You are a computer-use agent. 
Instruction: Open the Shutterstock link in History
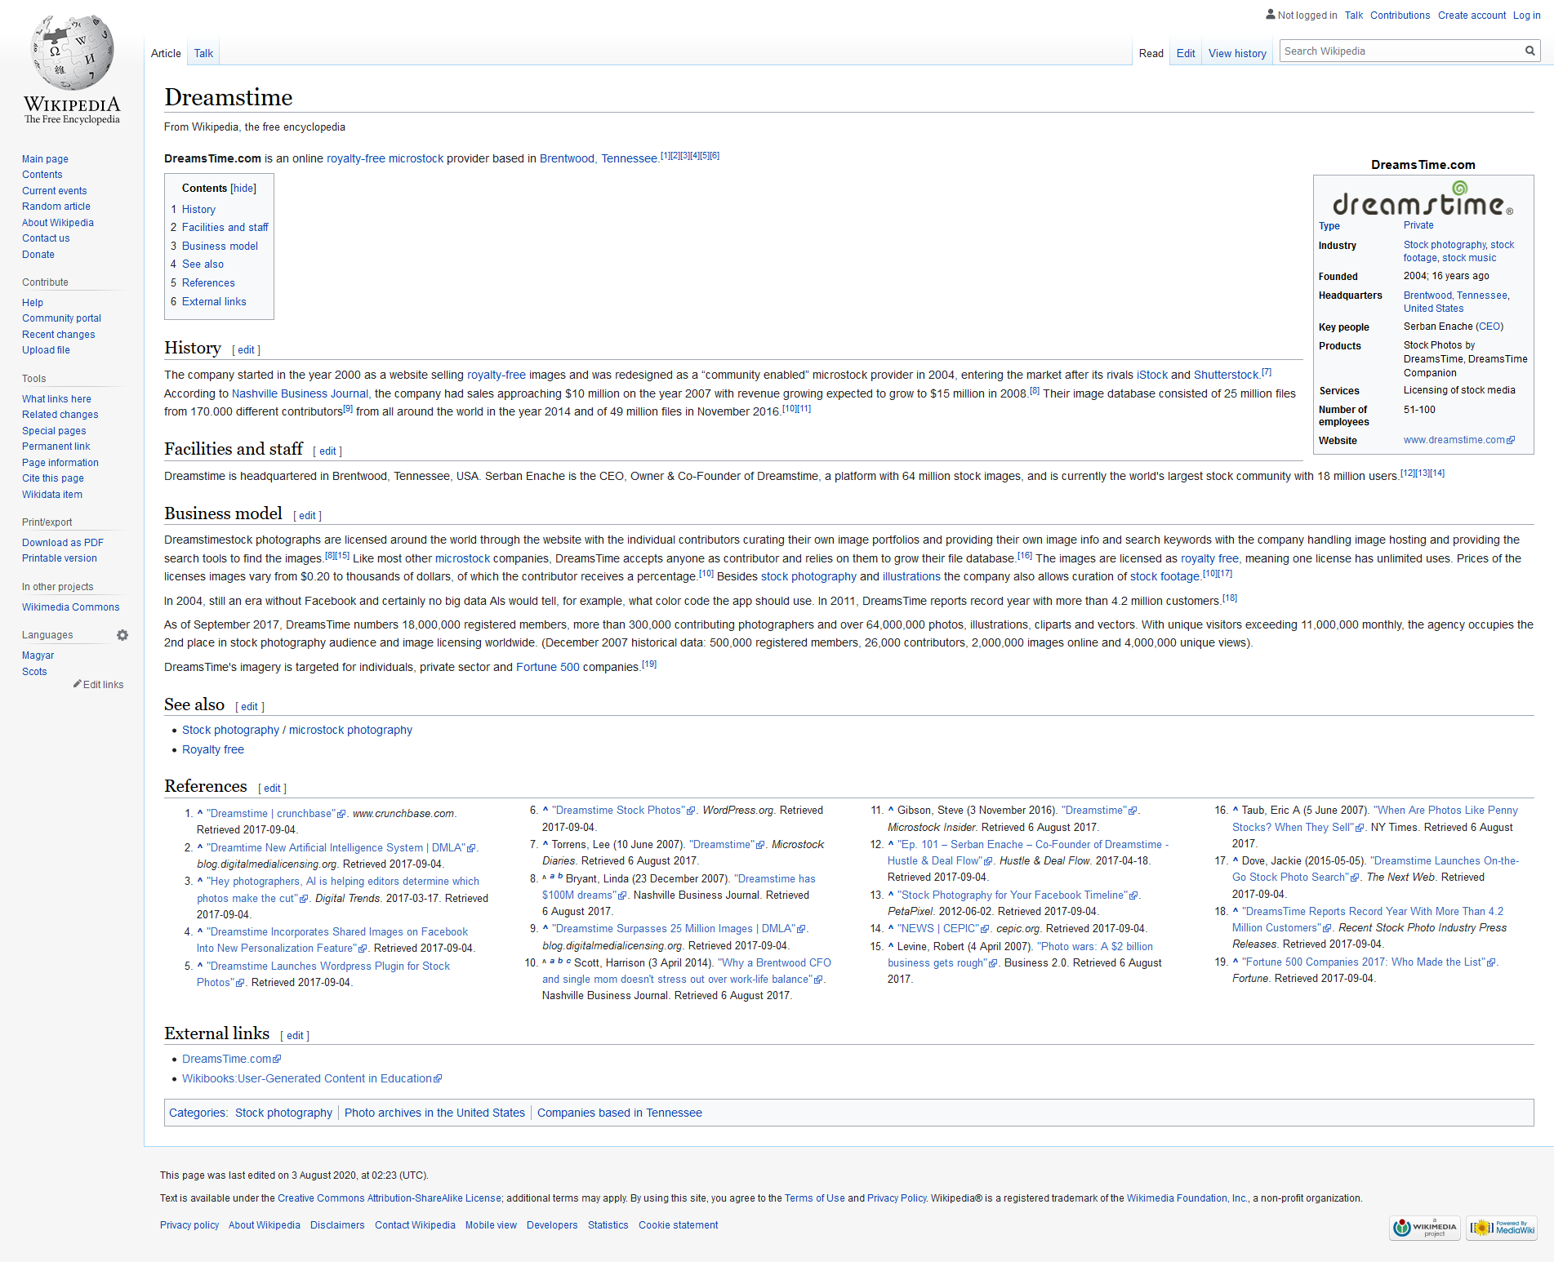(x=1226, y=375)
